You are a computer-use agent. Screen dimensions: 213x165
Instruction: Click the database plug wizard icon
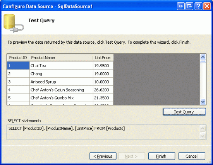[14, 23]
